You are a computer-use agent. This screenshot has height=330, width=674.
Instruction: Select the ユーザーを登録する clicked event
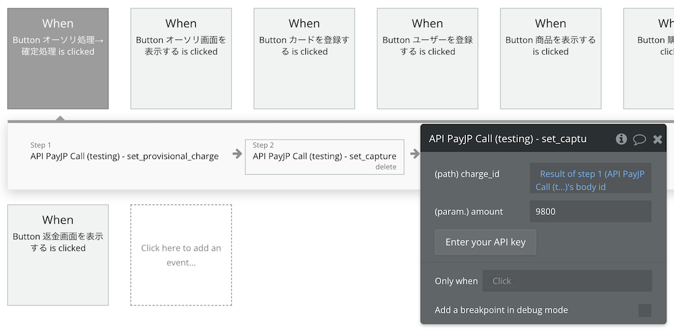pyautogui.click(x=427, y=58)
